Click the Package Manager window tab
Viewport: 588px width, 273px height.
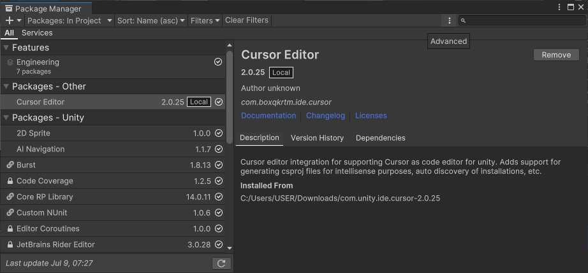pos(46,8)
